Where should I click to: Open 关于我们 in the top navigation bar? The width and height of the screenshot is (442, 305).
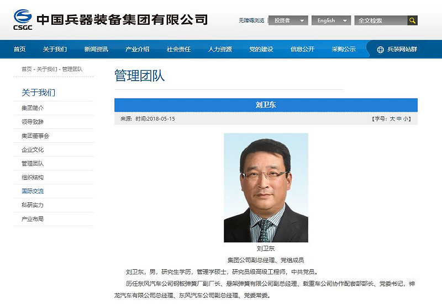click(x=55, y=49)
